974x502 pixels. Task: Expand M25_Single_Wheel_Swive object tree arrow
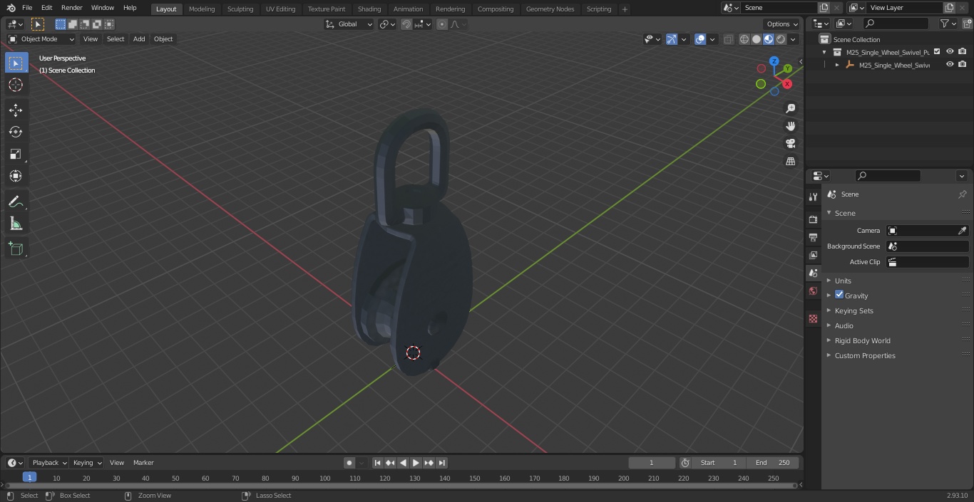[837, 65]
